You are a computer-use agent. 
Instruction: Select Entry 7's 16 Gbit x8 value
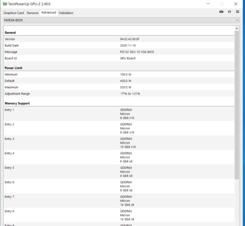pyautogui.click(x=127, y=205)
